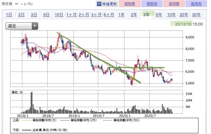
Task: Click the 現在値 current price label
Action: coord(7,4)
